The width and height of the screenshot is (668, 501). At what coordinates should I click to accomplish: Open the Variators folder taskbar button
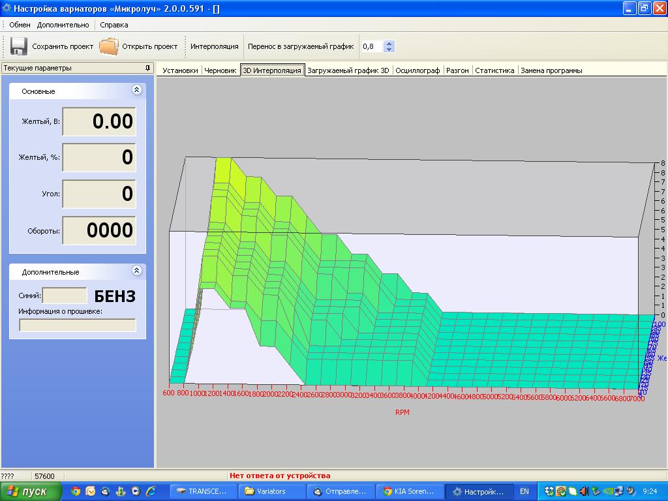271,491
